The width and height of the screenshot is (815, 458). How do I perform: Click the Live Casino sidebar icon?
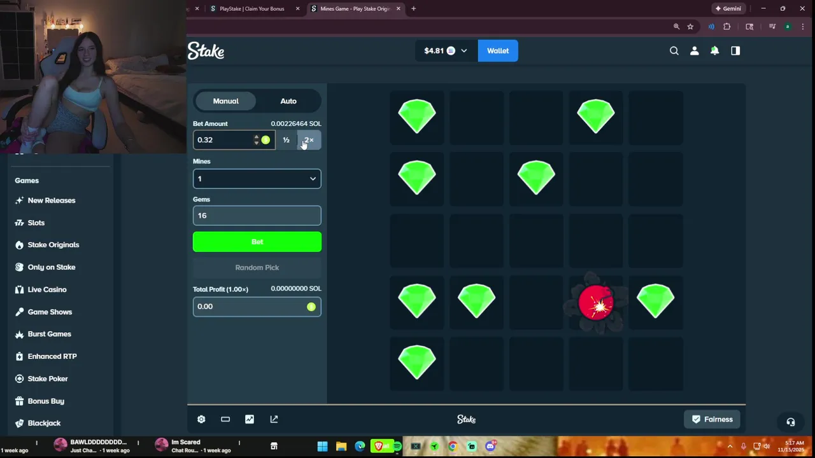19,289
